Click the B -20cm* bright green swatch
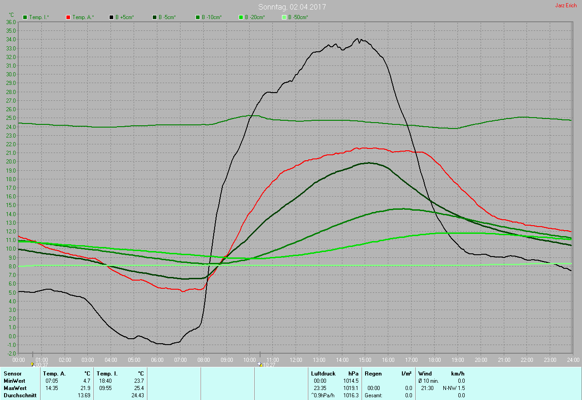The height and width of the screenshot is (400, 582). 241,17
